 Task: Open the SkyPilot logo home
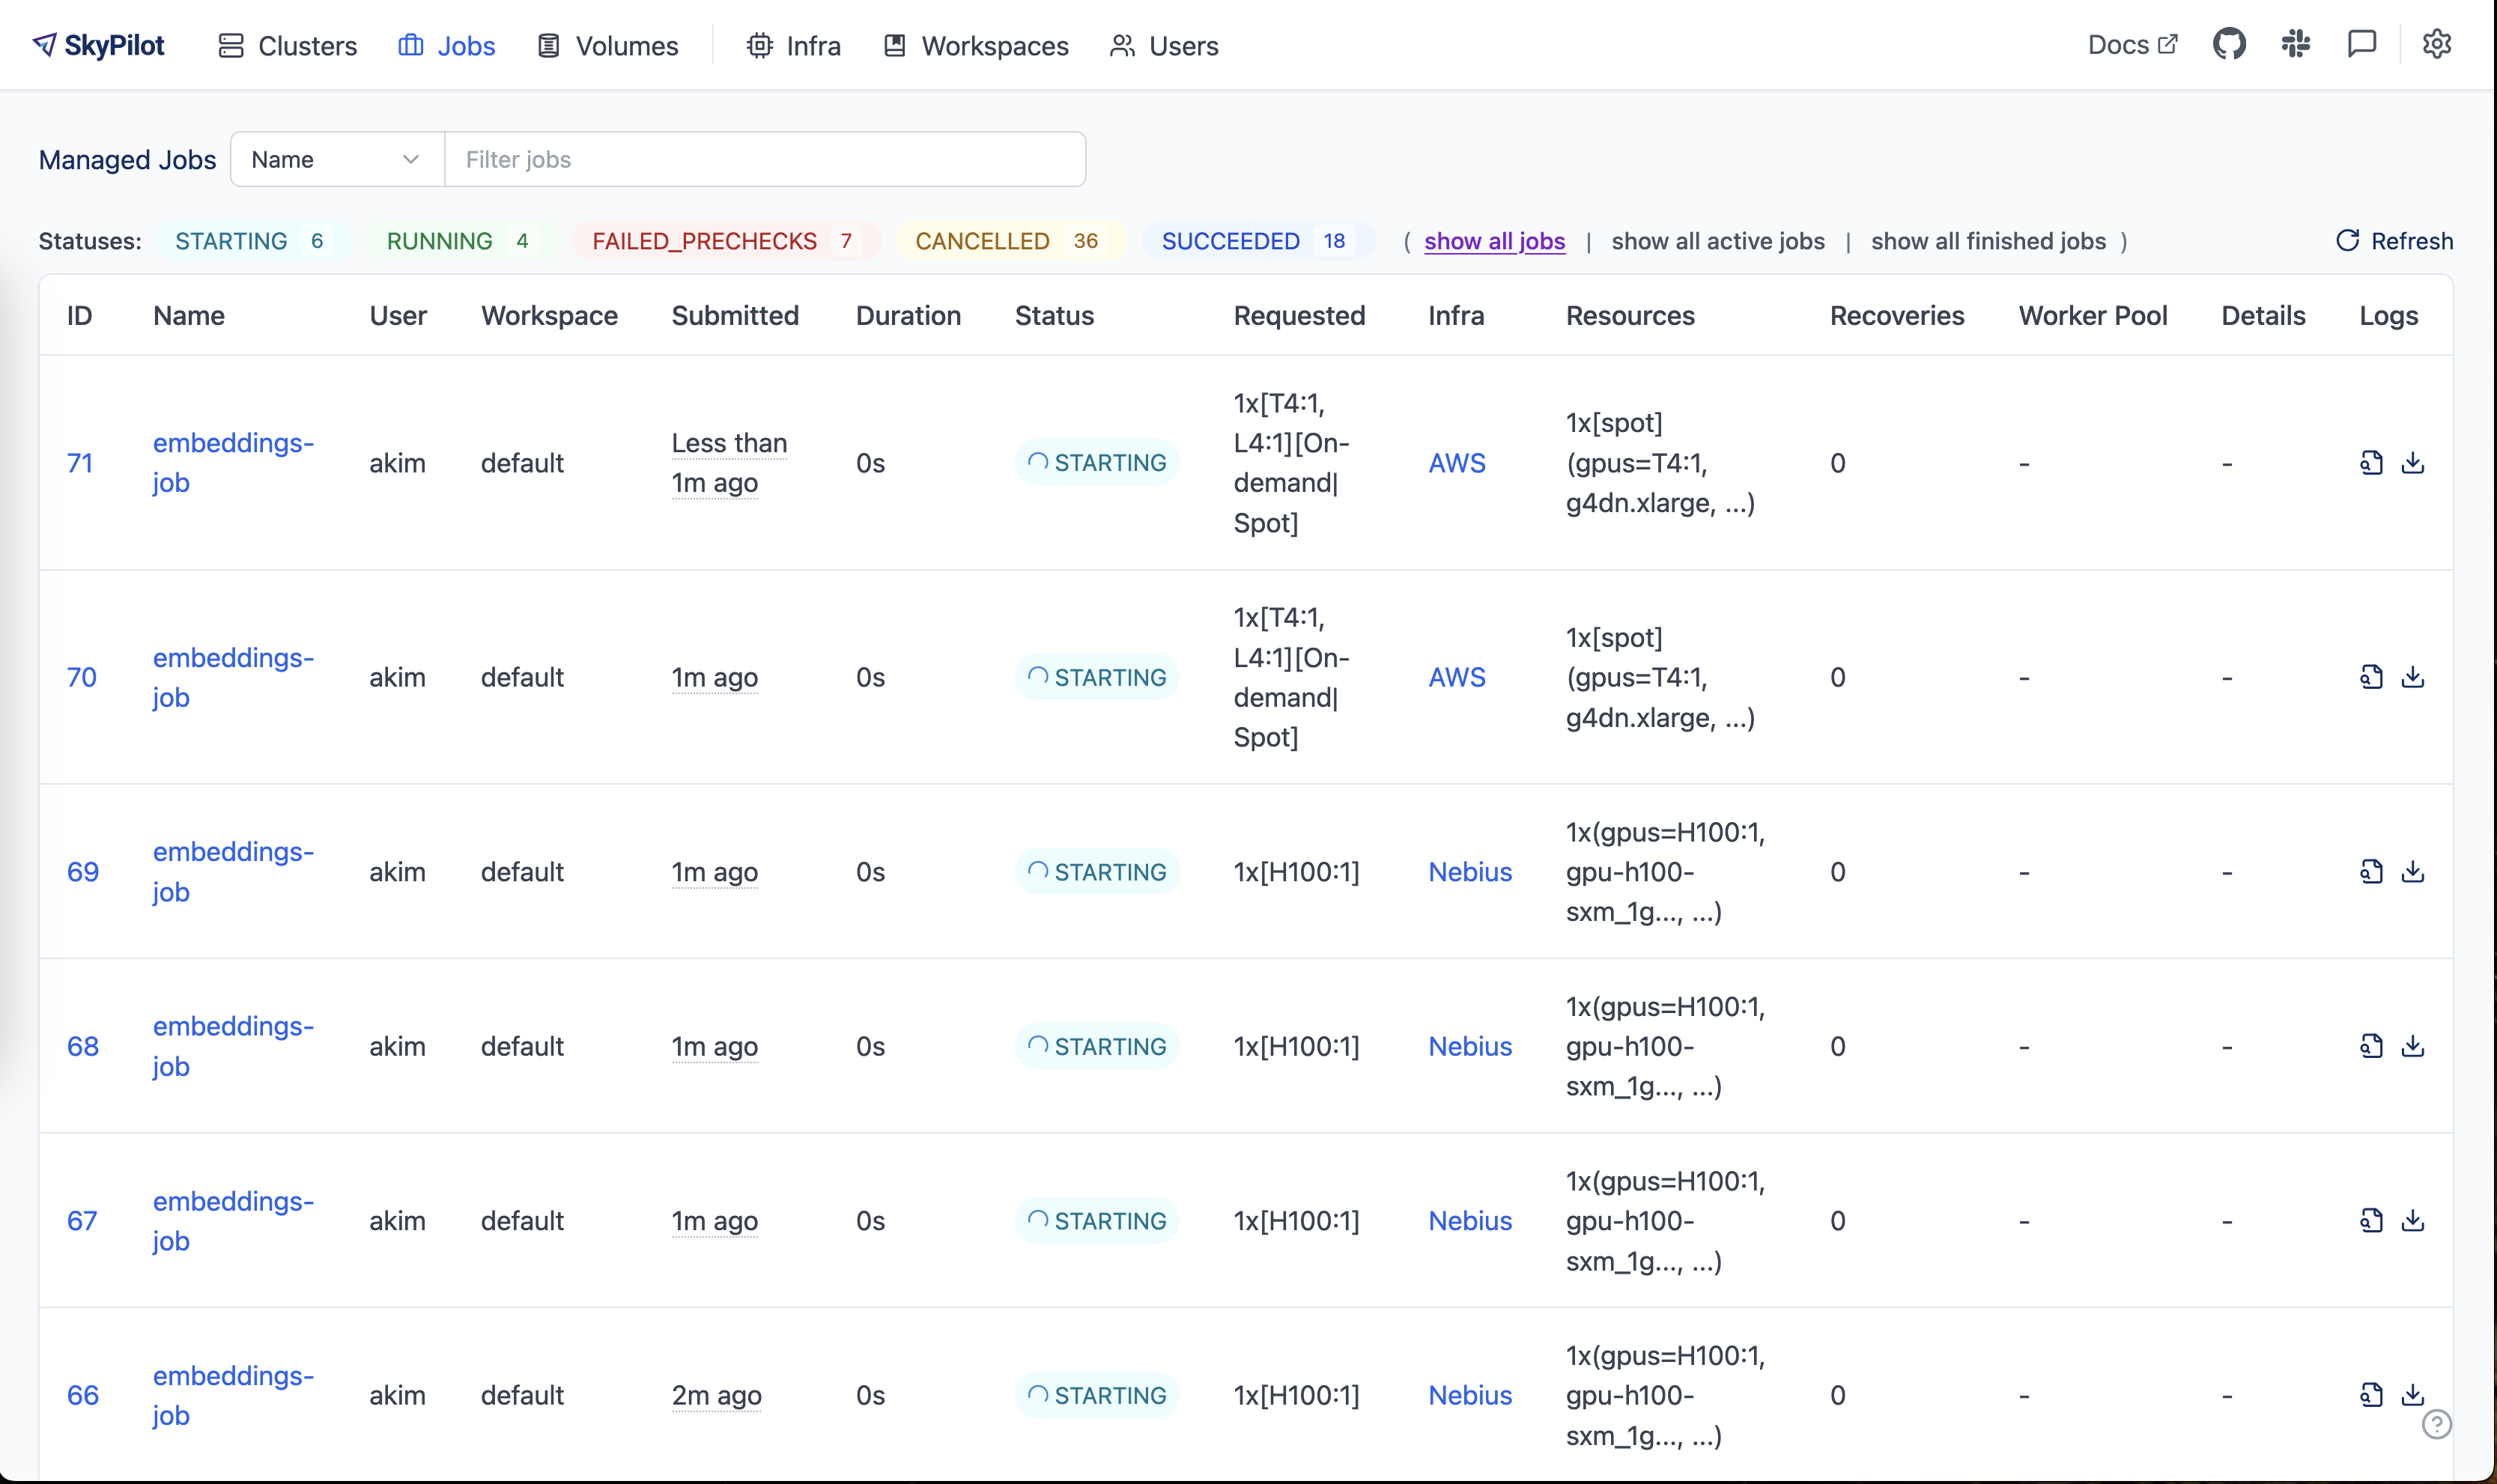click(x=99, y=45)
